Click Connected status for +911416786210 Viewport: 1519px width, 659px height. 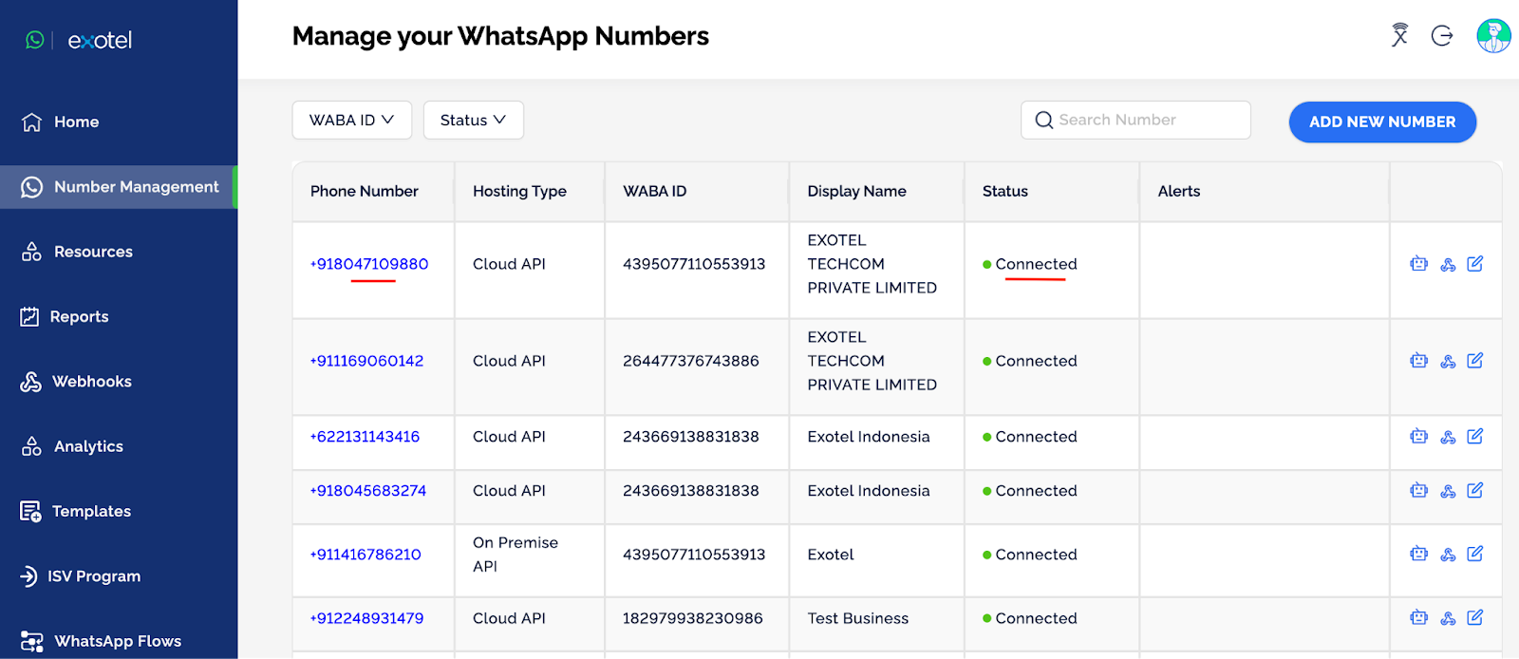[1030, 555]
